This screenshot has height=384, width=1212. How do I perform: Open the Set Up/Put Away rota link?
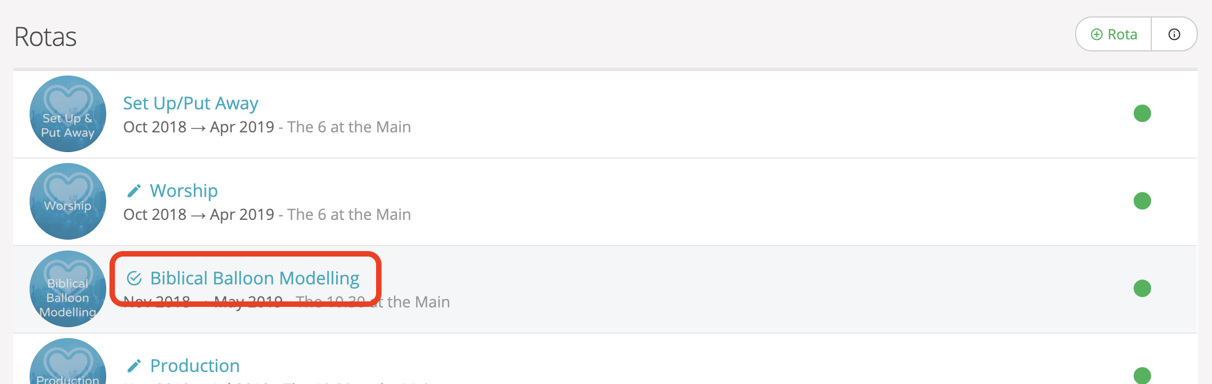pos(191,103)
